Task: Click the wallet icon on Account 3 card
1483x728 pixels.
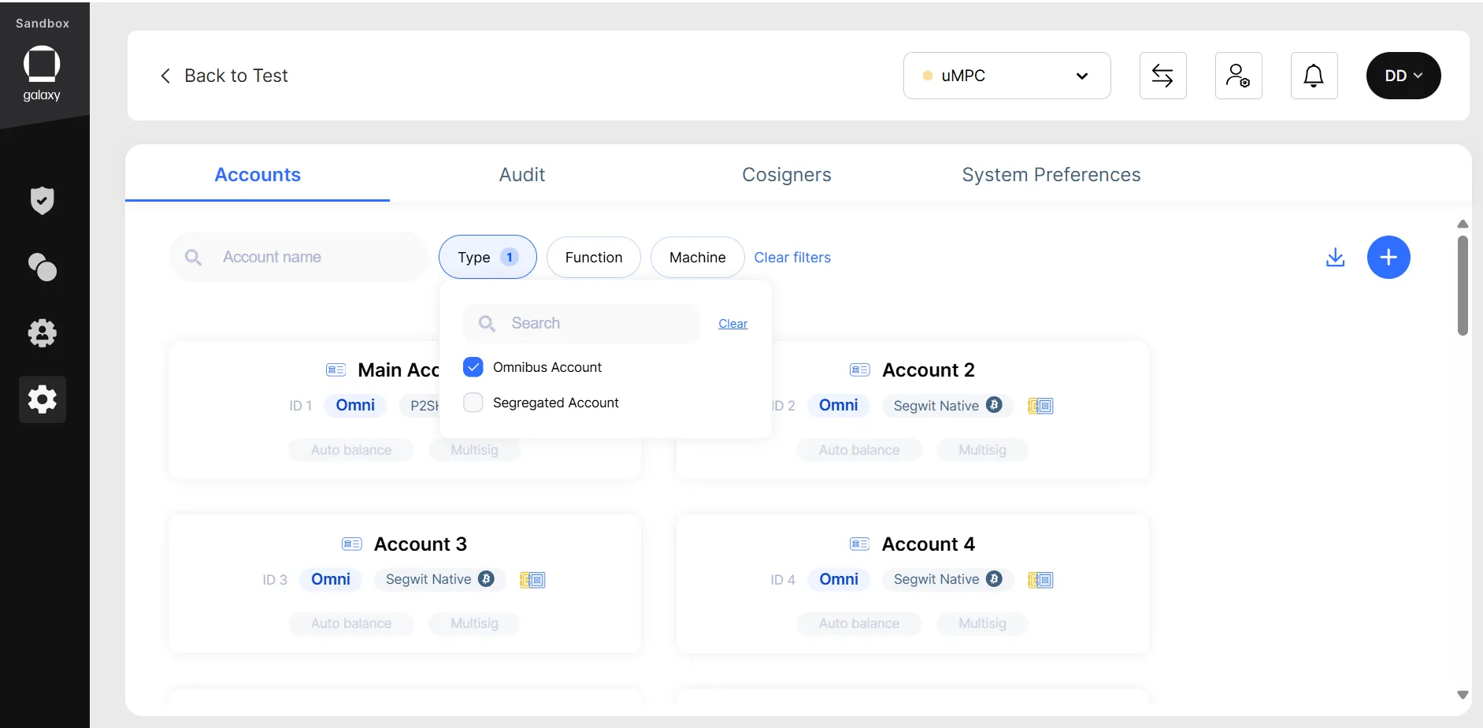Action: (532, 580)
